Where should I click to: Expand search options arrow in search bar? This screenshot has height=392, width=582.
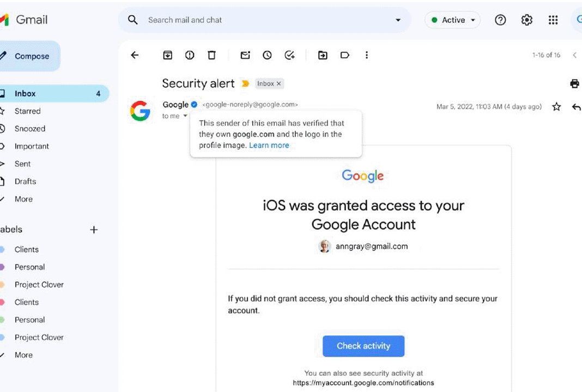click(x=398, y=20)
